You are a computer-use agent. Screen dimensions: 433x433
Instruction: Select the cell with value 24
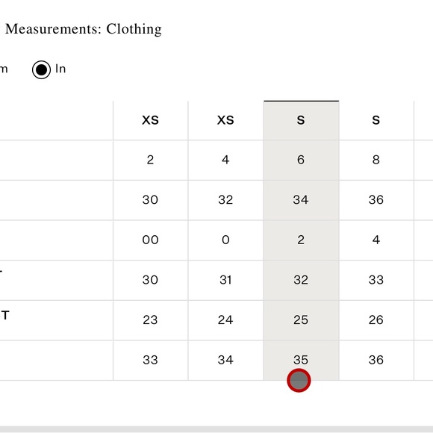[x=225, y=320]
